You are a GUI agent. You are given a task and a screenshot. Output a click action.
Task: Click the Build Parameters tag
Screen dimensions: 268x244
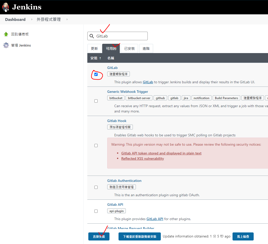pos(226,98)
